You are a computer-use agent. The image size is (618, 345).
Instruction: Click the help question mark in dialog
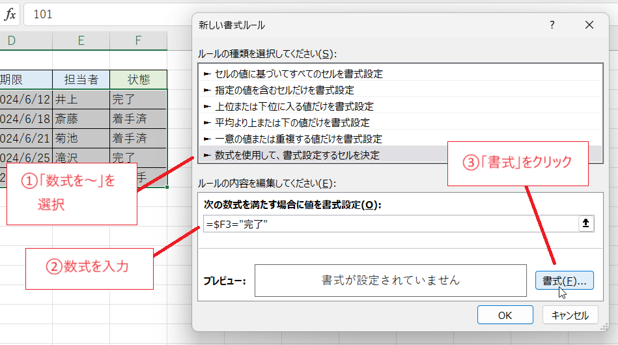[x=552, y=25]
